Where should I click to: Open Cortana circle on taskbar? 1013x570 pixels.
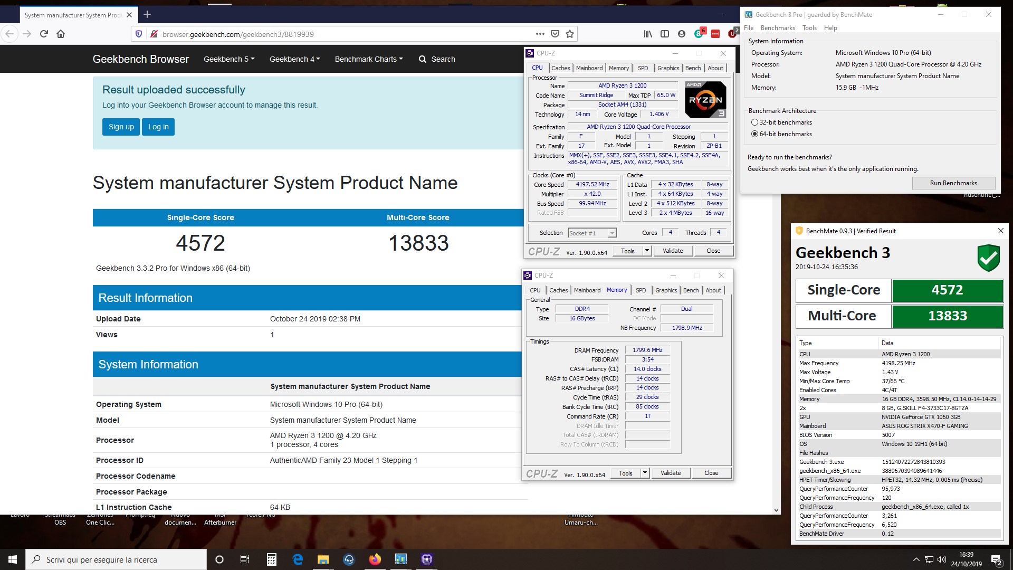219,559
